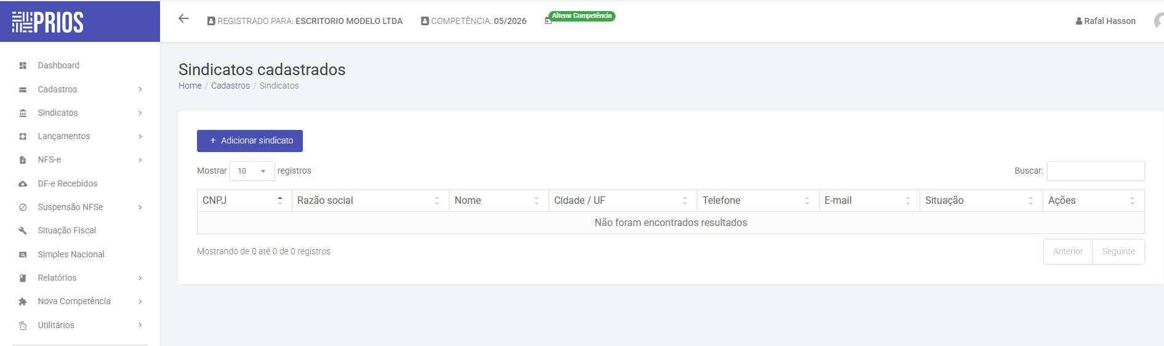The height and width of the screenshot is (346, 1164).
Task: Sort table by Situação column arrows
Action: [x=1031, y=200]
